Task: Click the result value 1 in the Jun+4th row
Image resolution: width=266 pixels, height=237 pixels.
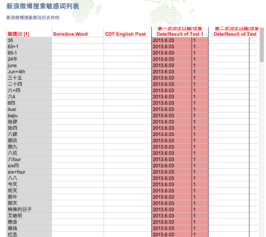Action: 195,72
